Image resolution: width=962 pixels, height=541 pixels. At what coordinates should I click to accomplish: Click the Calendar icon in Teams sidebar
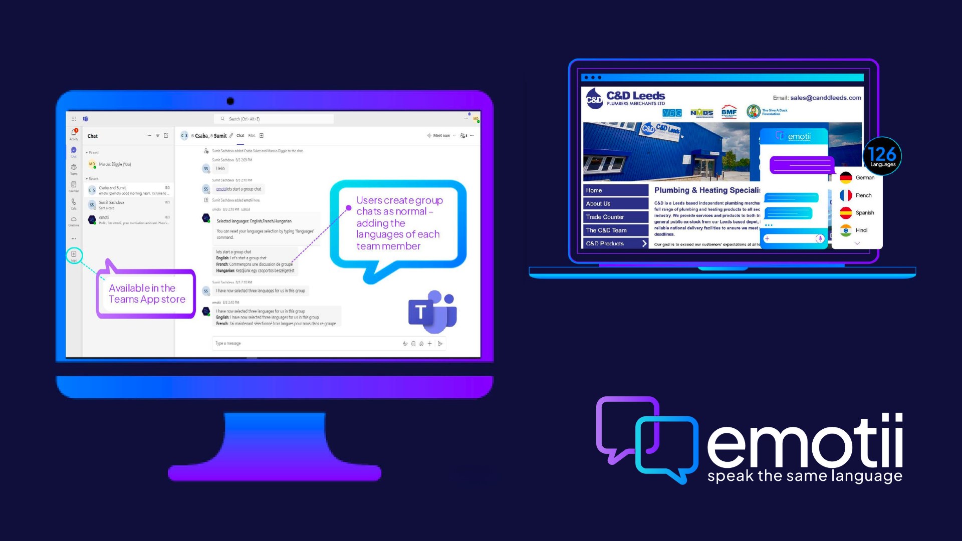(75, 186)
